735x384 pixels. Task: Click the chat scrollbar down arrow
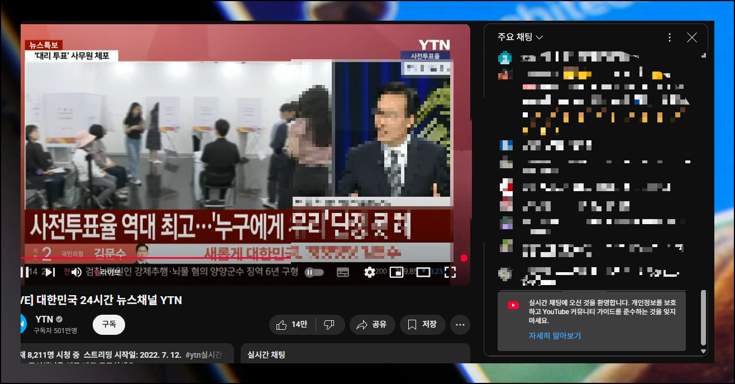(x=703, y=351)
